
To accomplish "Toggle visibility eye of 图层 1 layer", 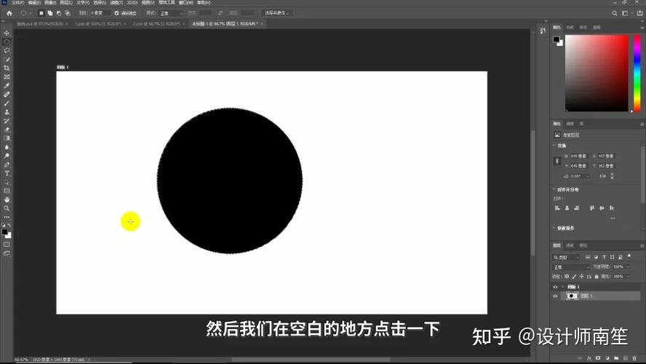I will point(555,296).
